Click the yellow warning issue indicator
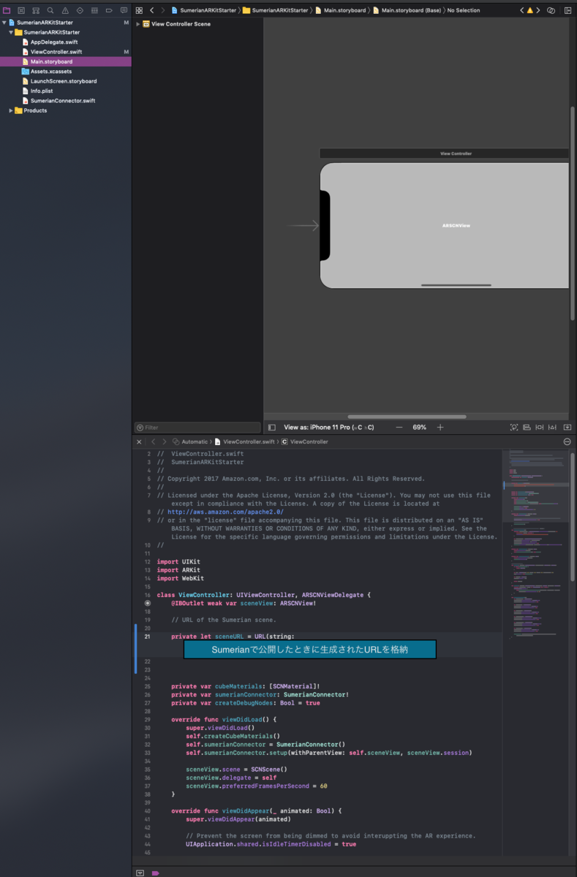The height and width of the screenshot is (877, 577). [x=530, y=10]
